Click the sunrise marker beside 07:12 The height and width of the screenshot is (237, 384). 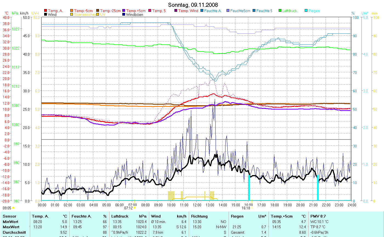[x=134, y=208]
